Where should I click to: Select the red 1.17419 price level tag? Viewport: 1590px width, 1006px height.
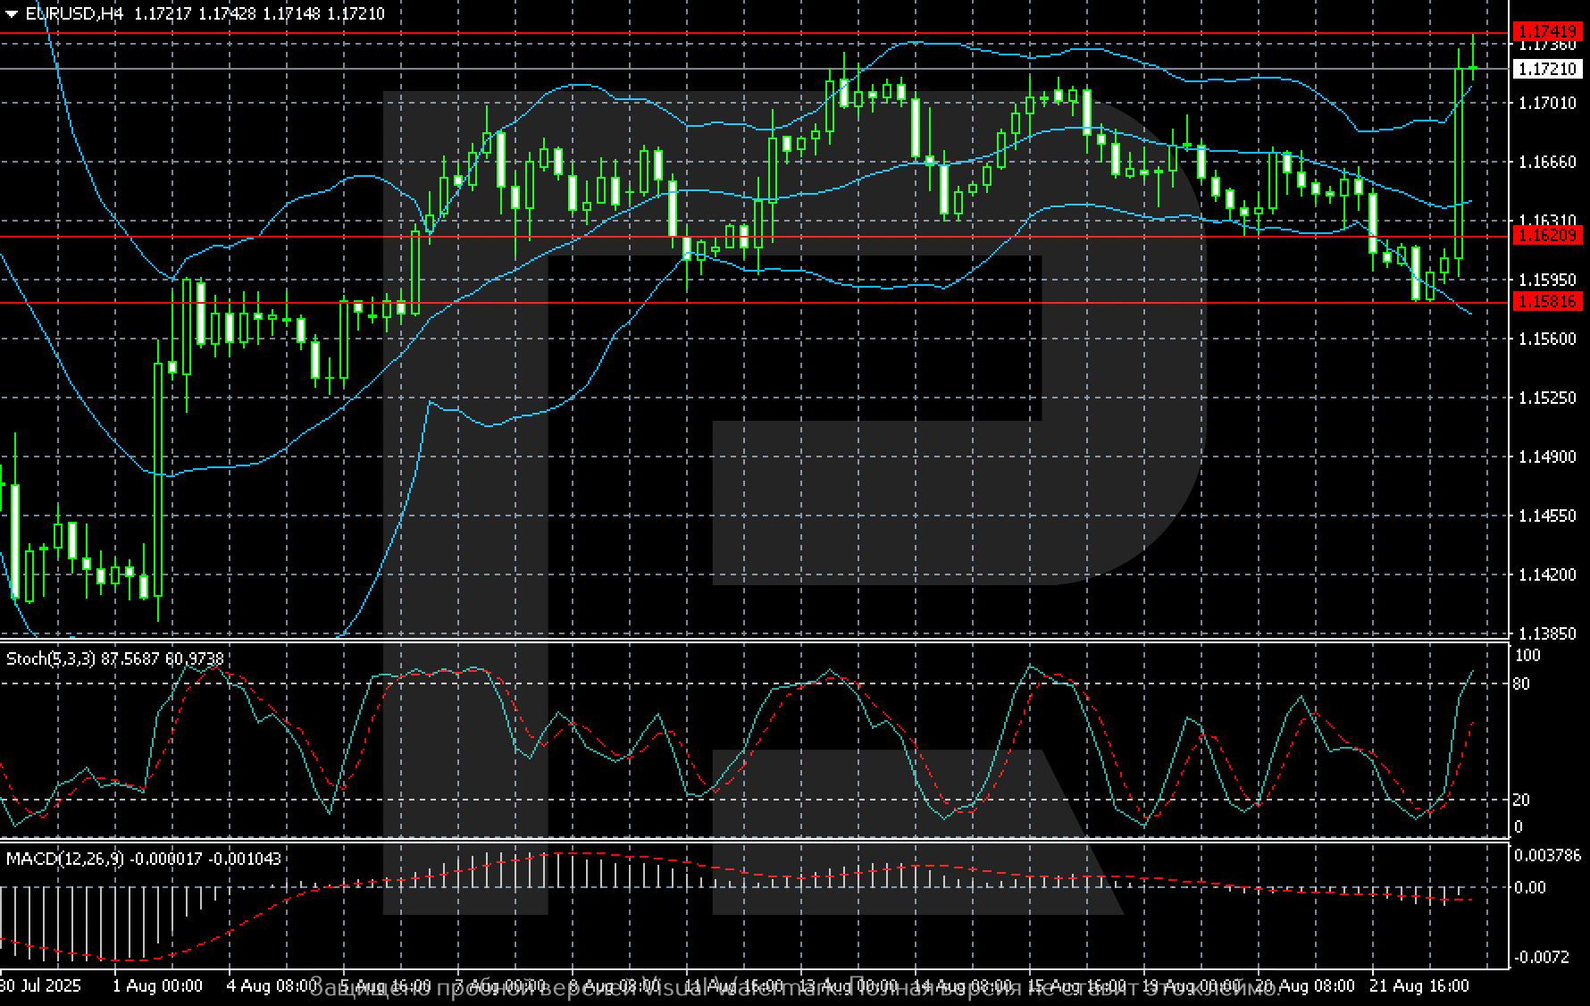click(1547, 32)
